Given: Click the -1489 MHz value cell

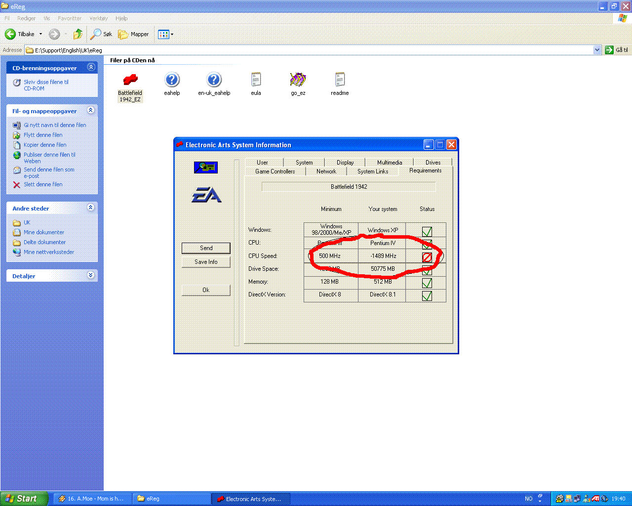Looking at the screenshot, I should click(383, 256).
